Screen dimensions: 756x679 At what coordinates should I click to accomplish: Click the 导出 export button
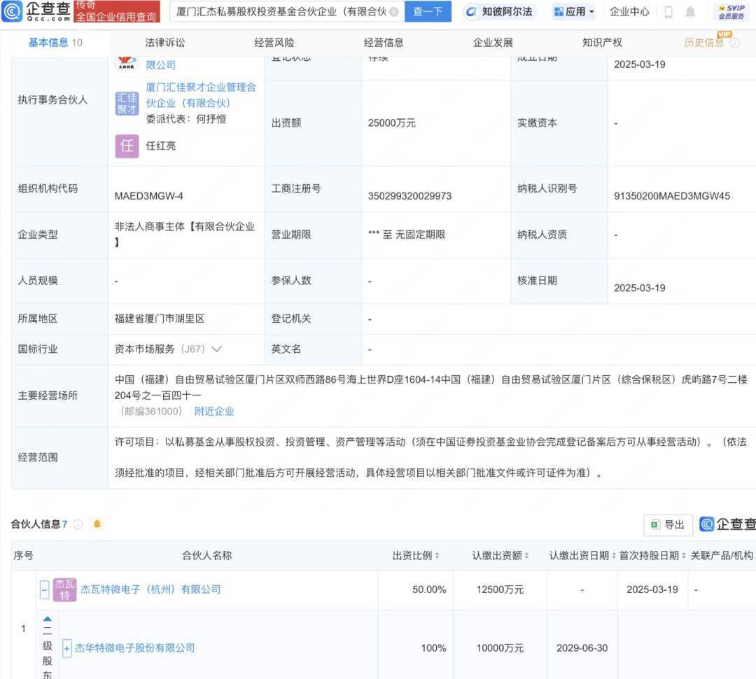coord(668,524)
